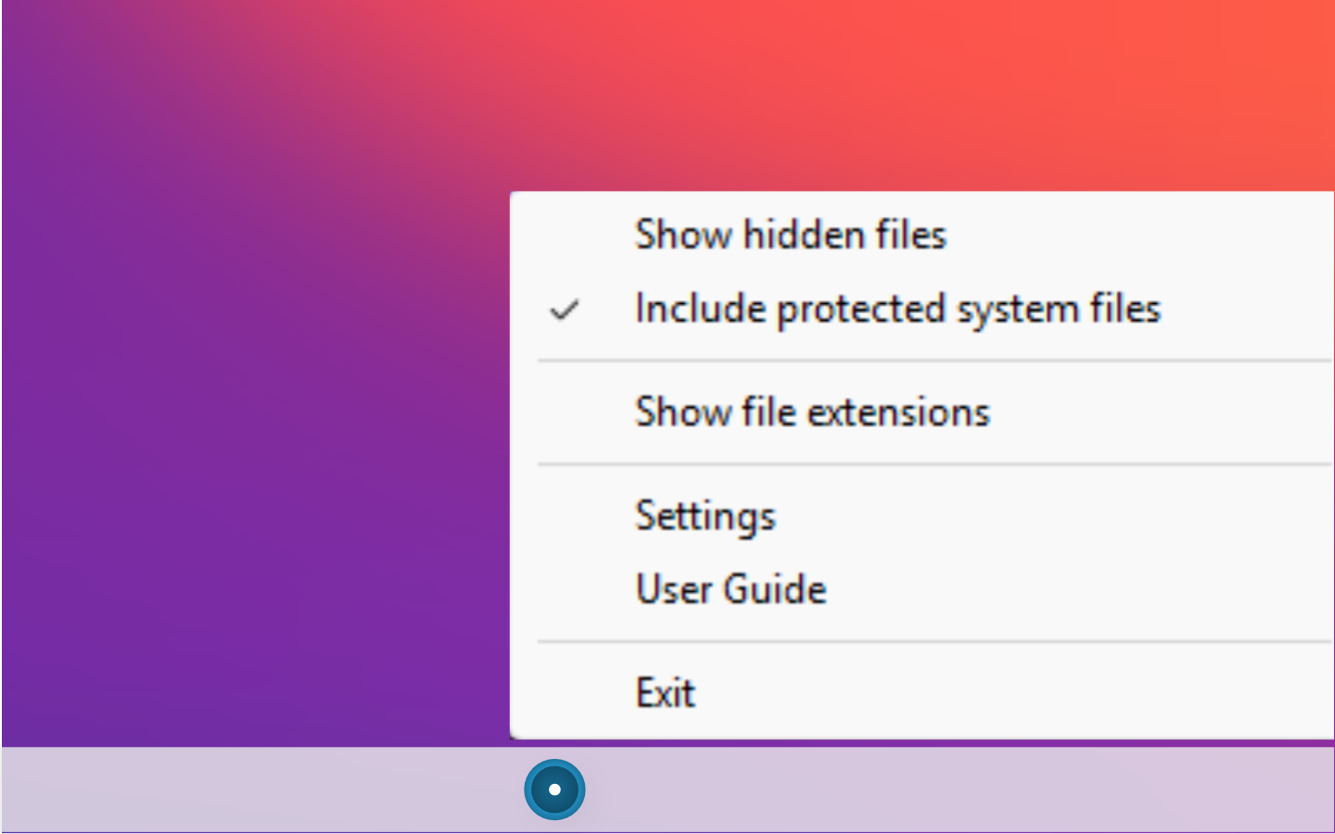Click checkmark beside Include protected system files
The width and height of the screenshot is (1335, 834).
[x=565, y=310]
